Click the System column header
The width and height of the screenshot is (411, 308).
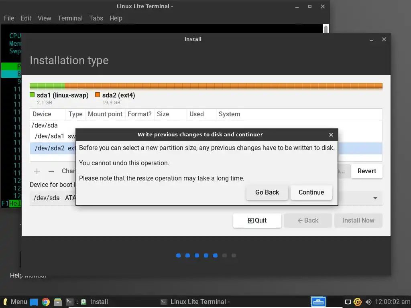(299, 114)
